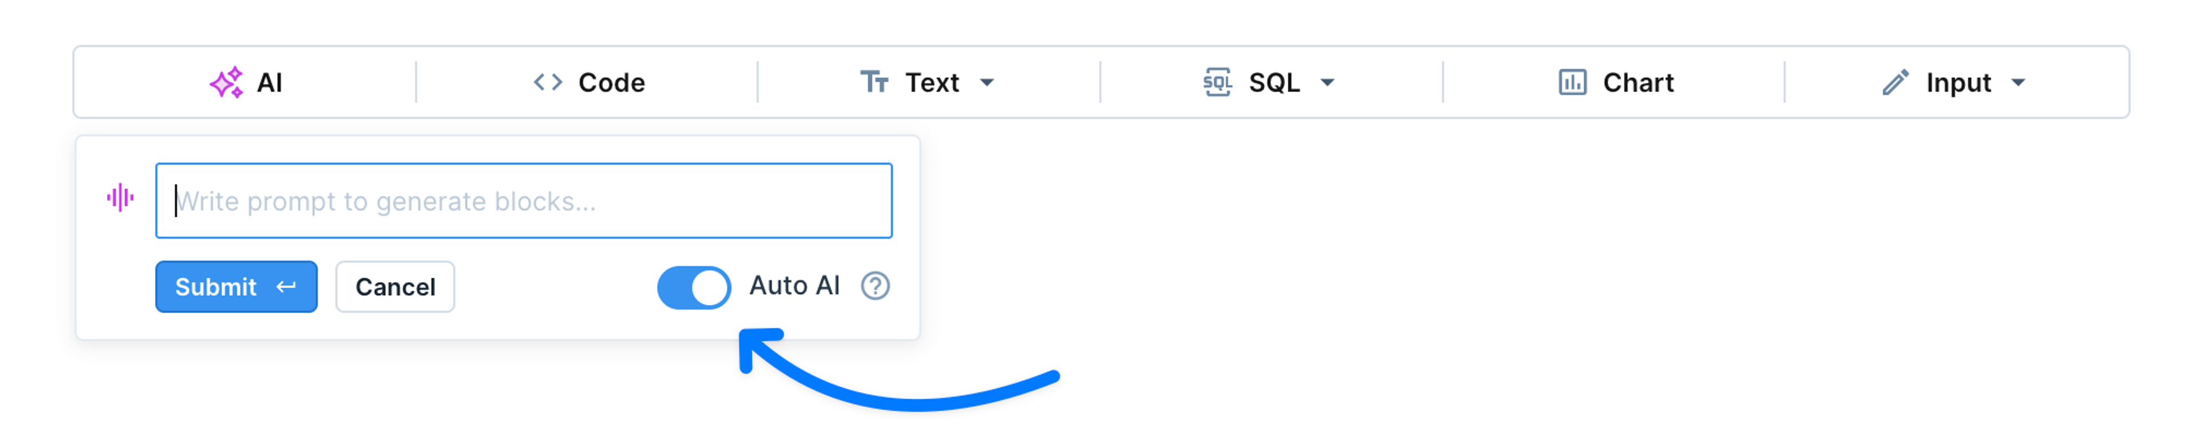
Task: Click the Text typography icon
Action: [x=875, y=83]
